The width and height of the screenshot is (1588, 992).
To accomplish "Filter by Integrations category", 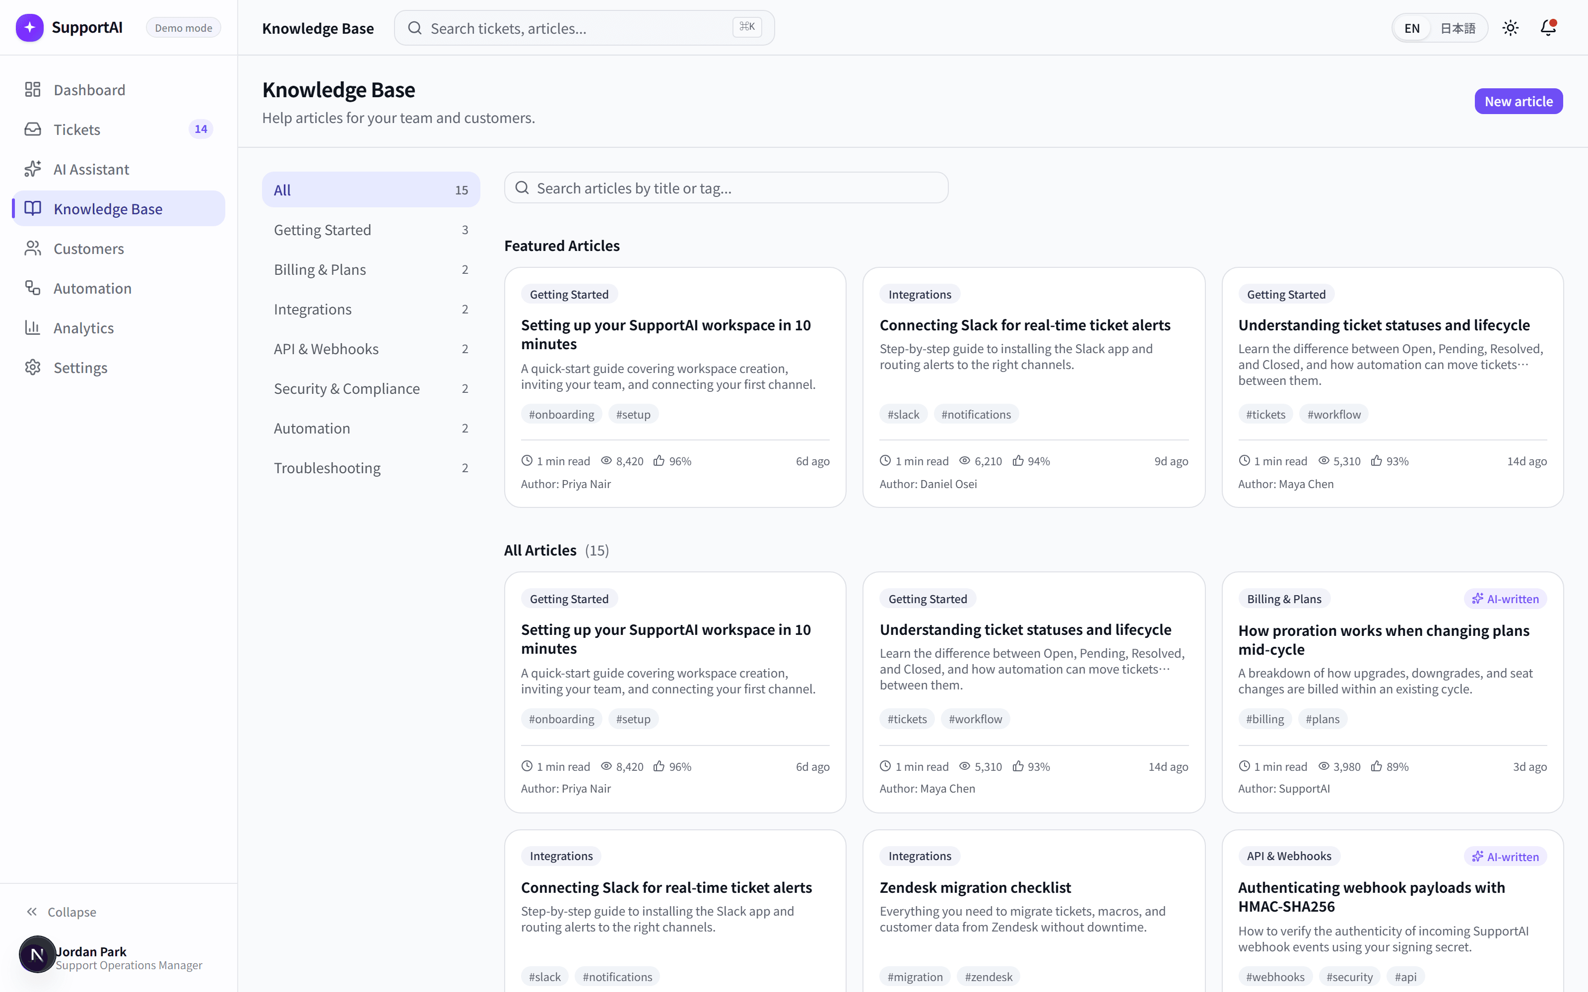I will [x=371, y=309].
